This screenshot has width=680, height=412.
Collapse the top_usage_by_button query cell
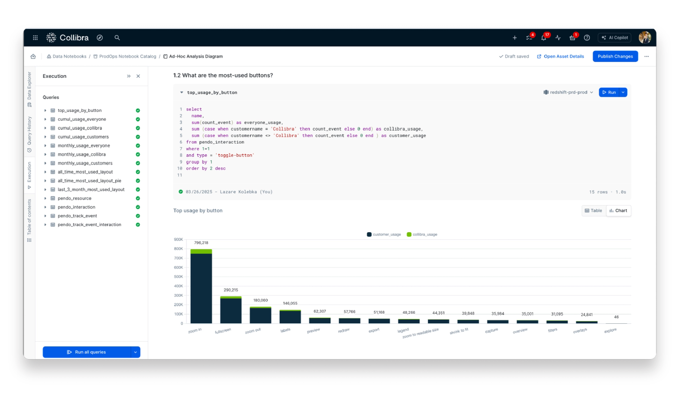181,92
